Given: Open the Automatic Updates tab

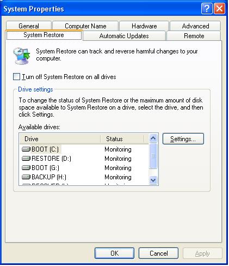Looking at the screenshot, I should click(x=124, y=35).
